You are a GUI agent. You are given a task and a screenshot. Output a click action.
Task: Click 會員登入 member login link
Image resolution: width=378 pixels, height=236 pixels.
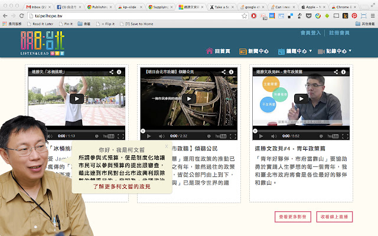311,33
